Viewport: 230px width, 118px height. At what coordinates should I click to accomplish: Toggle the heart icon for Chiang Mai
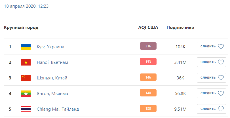coord(221,109)
